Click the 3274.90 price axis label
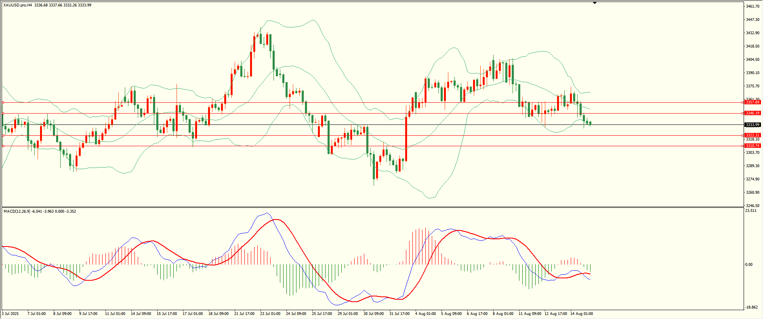 752,179
